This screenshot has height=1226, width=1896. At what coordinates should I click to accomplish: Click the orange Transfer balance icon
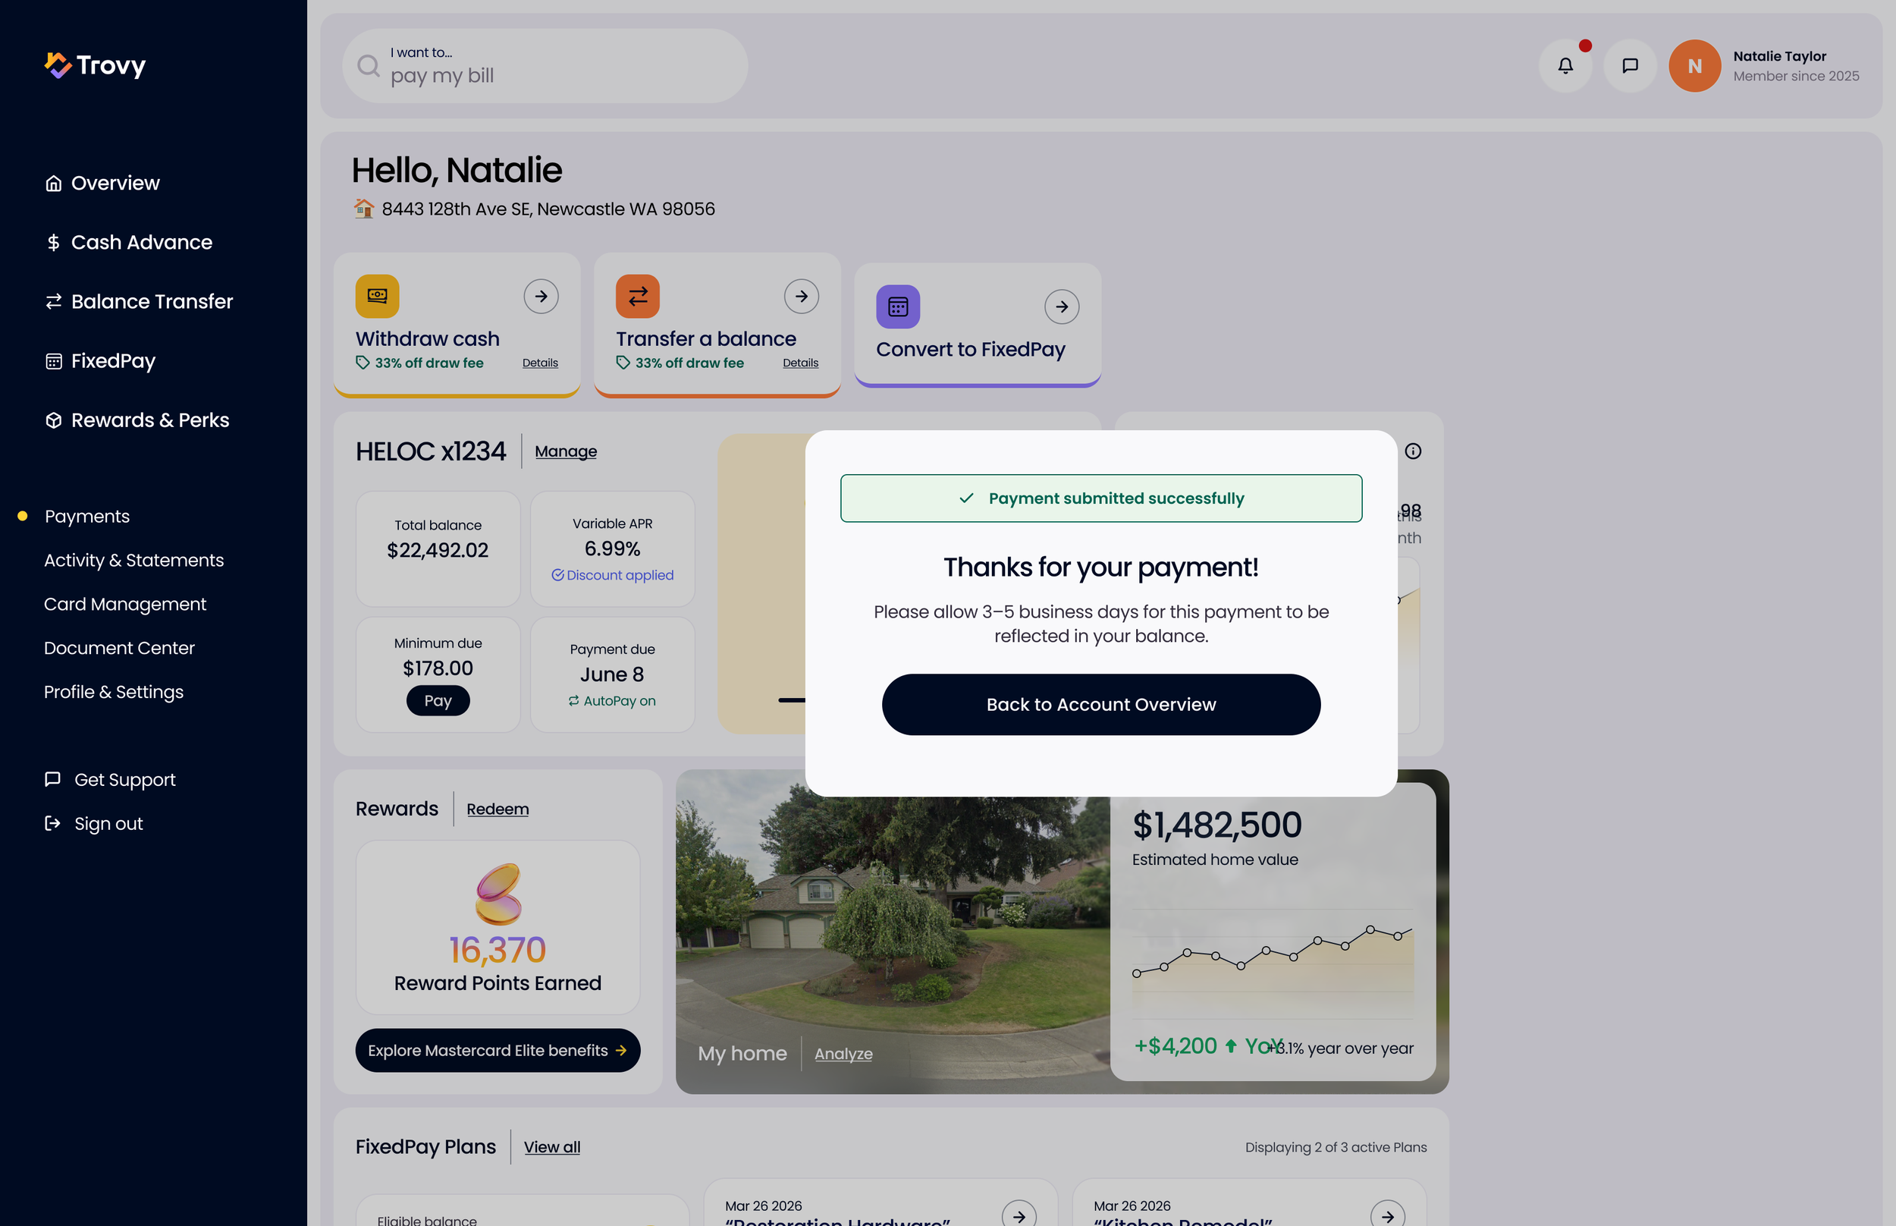[x=637, y=296]
